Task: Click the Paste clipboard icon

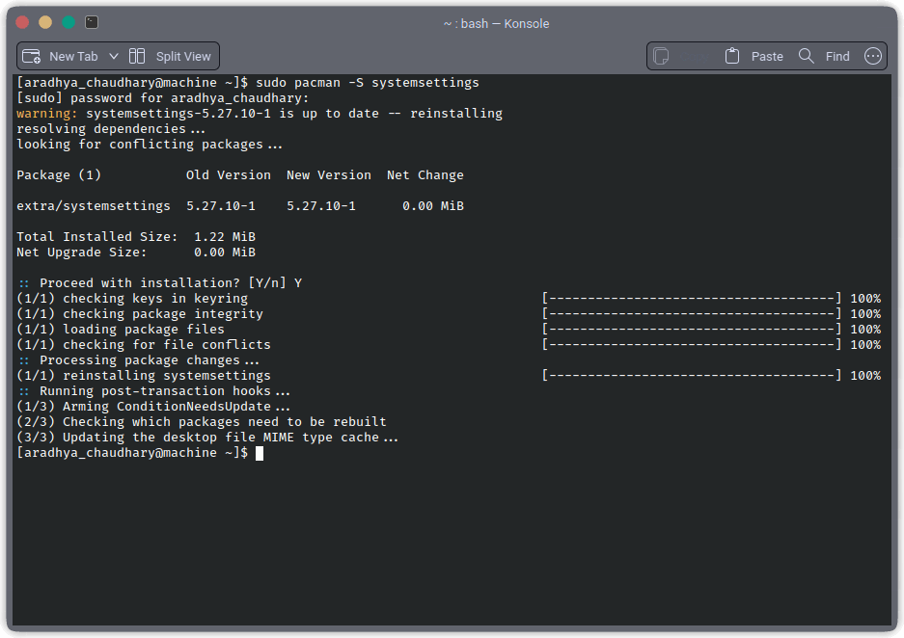Action: pos(731,56)
